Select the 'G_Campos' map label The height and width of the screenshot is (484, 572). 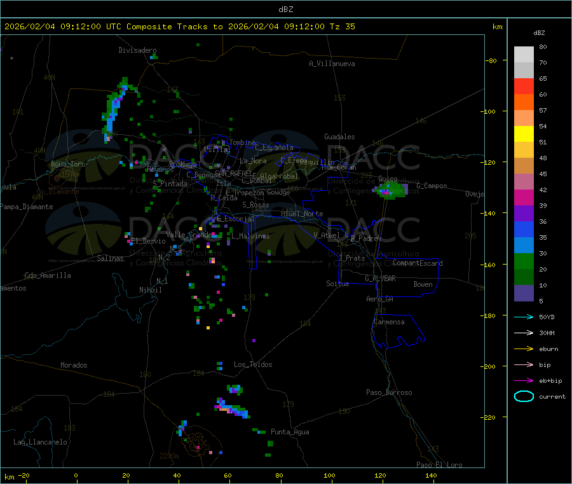[x=432, y=186]
